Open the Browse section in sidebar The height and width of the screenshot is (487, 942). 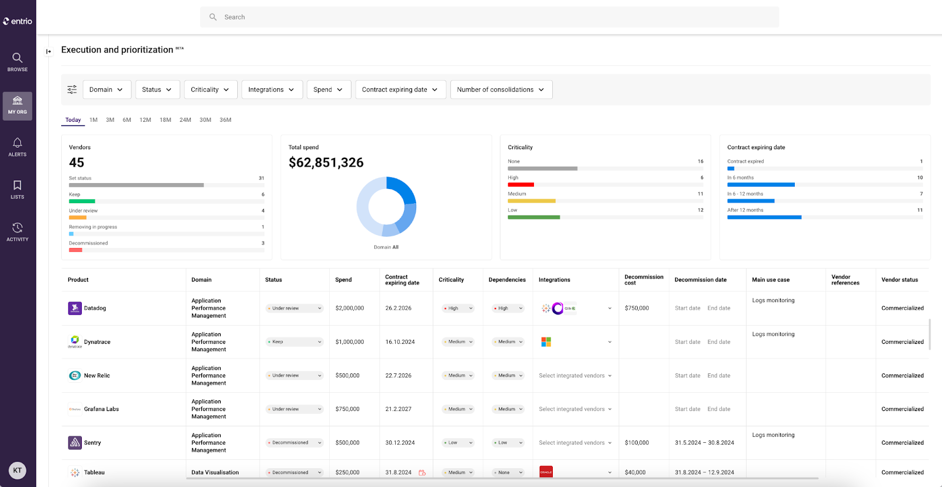click(x=17, y=62)
